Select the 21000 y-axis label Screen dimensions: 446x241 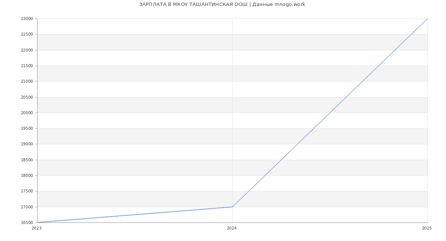click(x=27, y=82)
